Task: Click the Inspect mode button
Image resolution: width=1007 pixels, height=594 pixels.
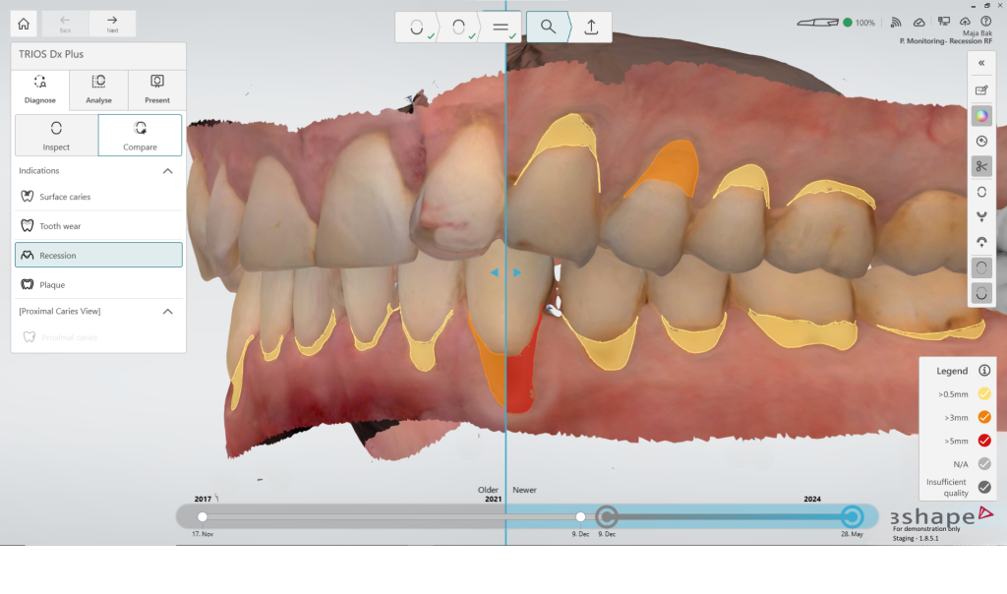Action: coord(56,135)
